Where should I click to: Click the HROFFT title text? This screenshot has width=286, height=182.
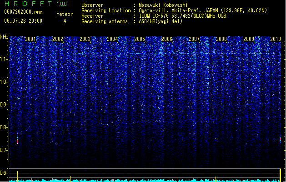click(28, 4)
